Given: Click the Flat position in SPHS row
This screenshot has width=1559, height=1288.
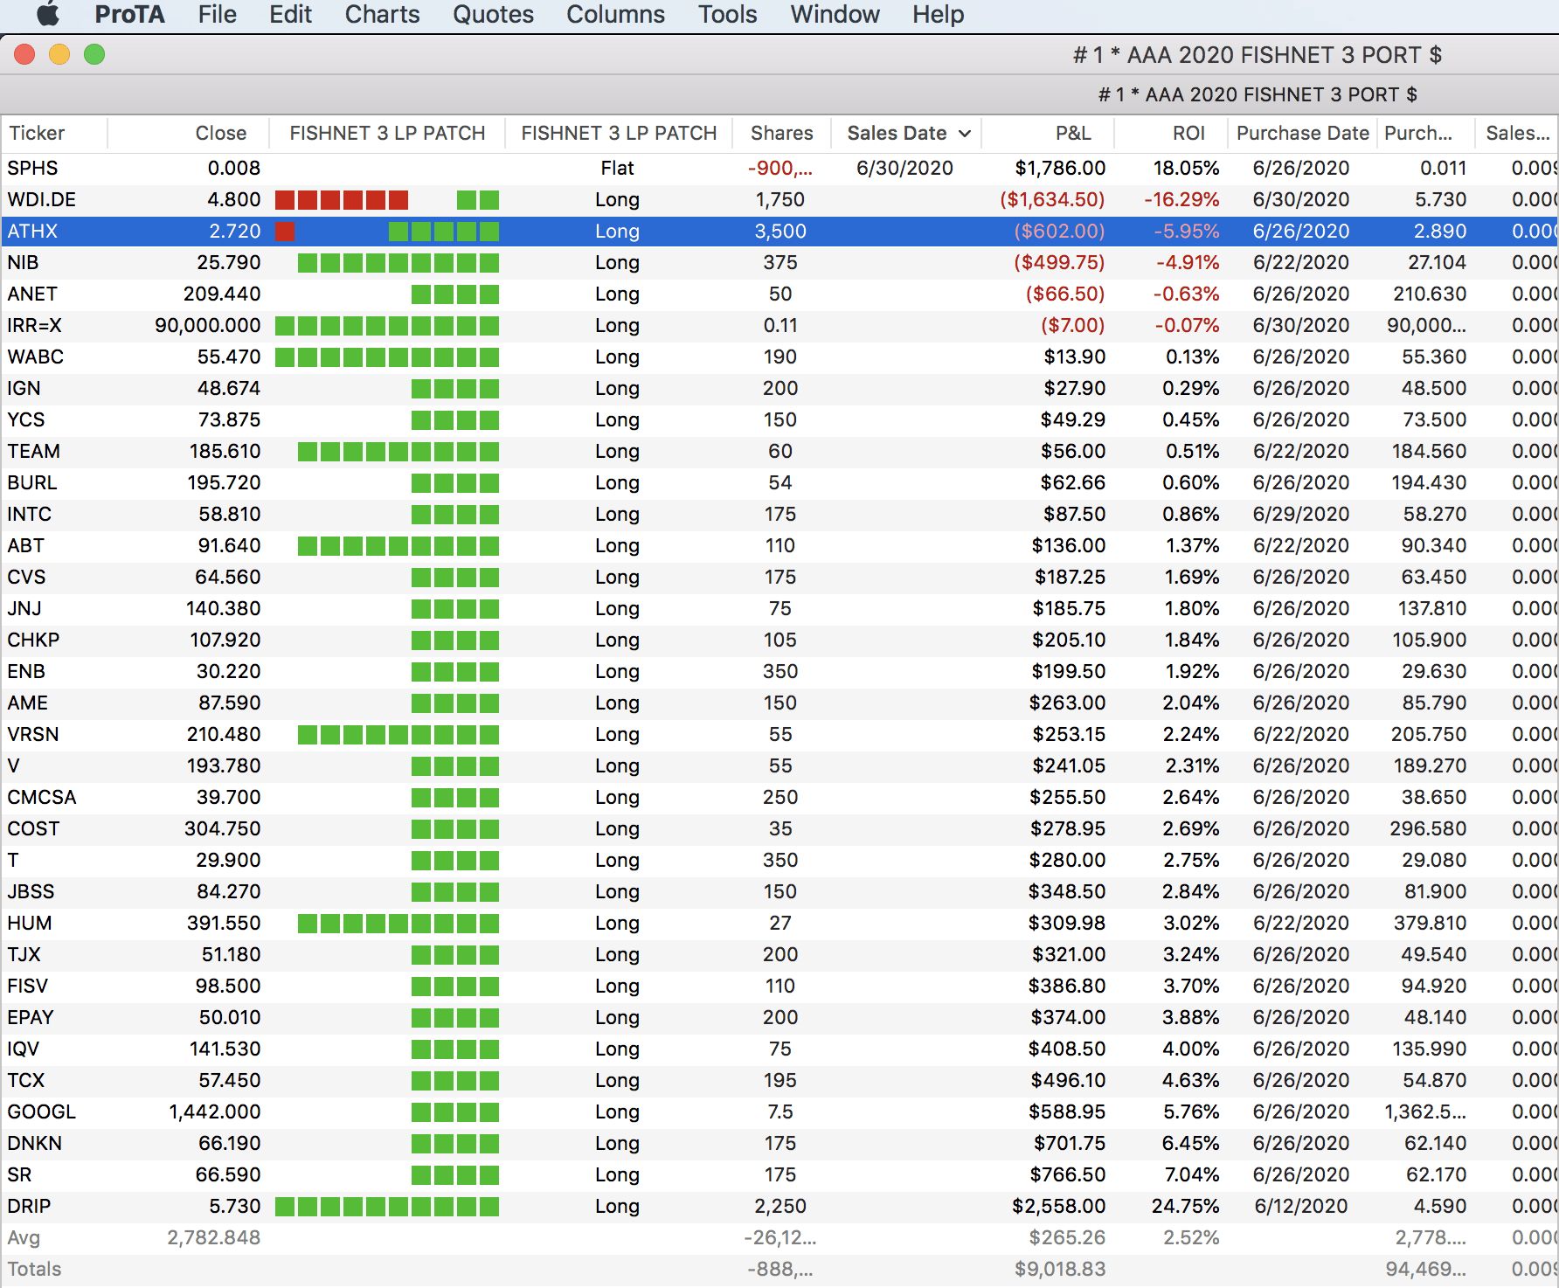Looking at the screenshot, I should [617, 168].
